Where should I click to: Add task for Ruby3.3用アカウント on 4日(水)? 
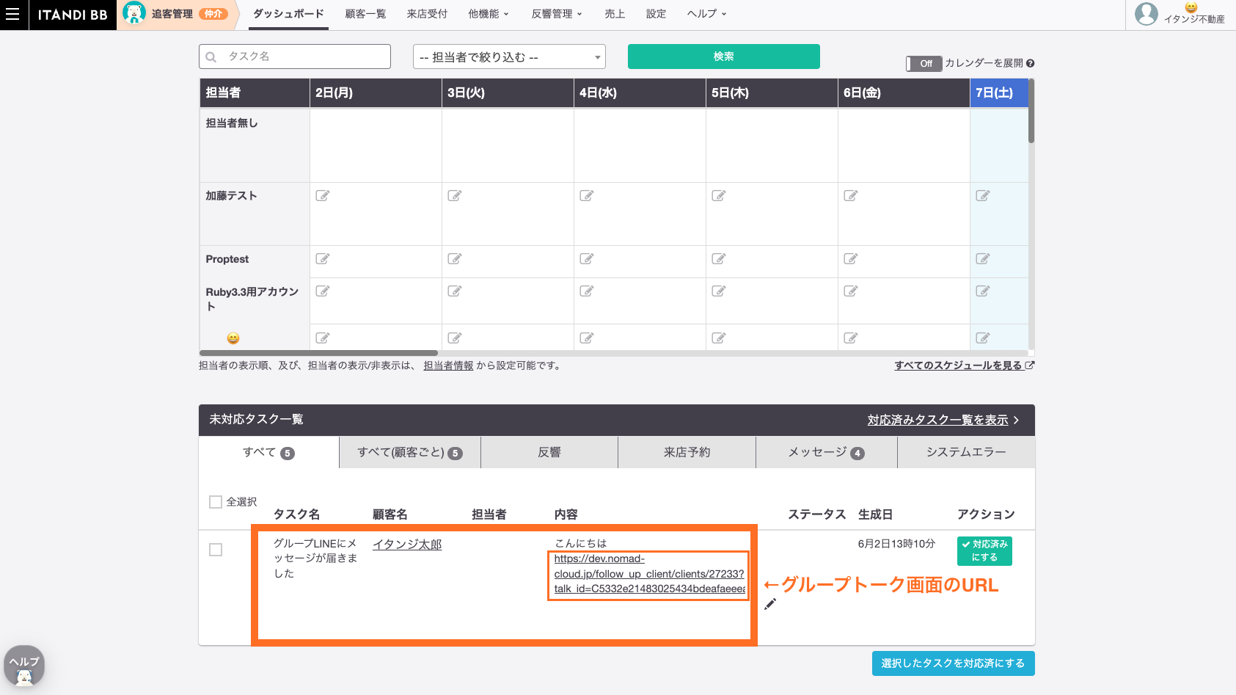587,291
